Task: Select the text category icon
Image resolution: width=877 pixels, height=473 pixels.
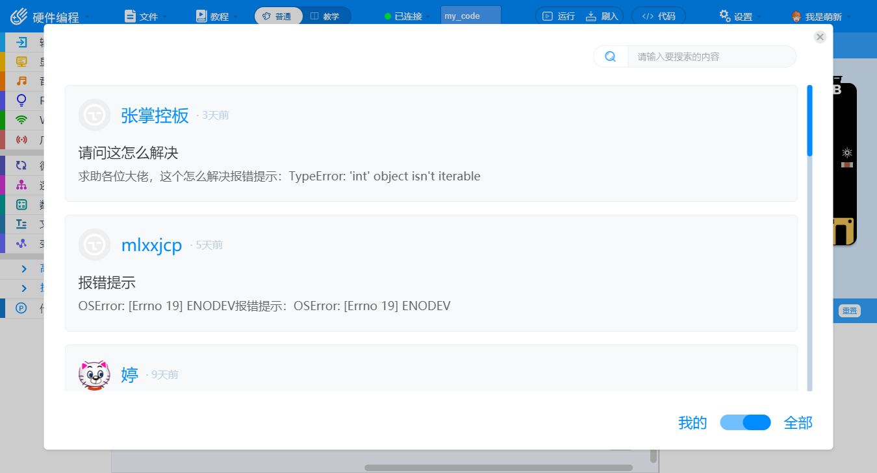Action: [21, 224]
